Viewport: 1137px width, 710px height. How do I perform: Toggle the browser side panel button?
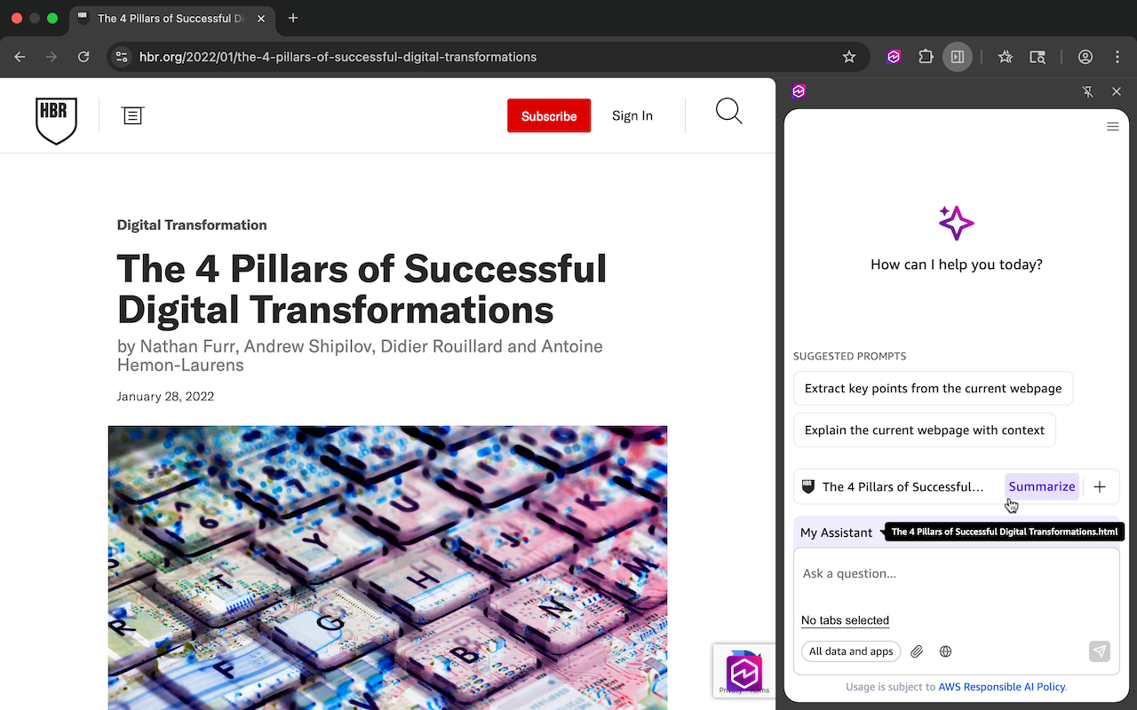tap(958, 57)
